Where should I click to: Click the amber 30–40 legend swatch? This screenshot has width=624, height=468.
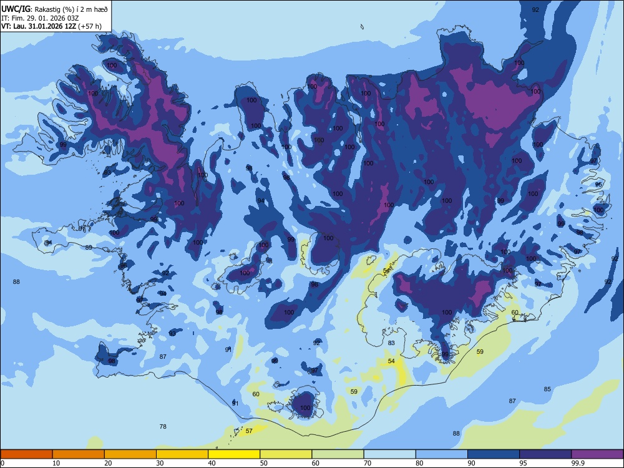pyautogui.click(x=182, y=454)
